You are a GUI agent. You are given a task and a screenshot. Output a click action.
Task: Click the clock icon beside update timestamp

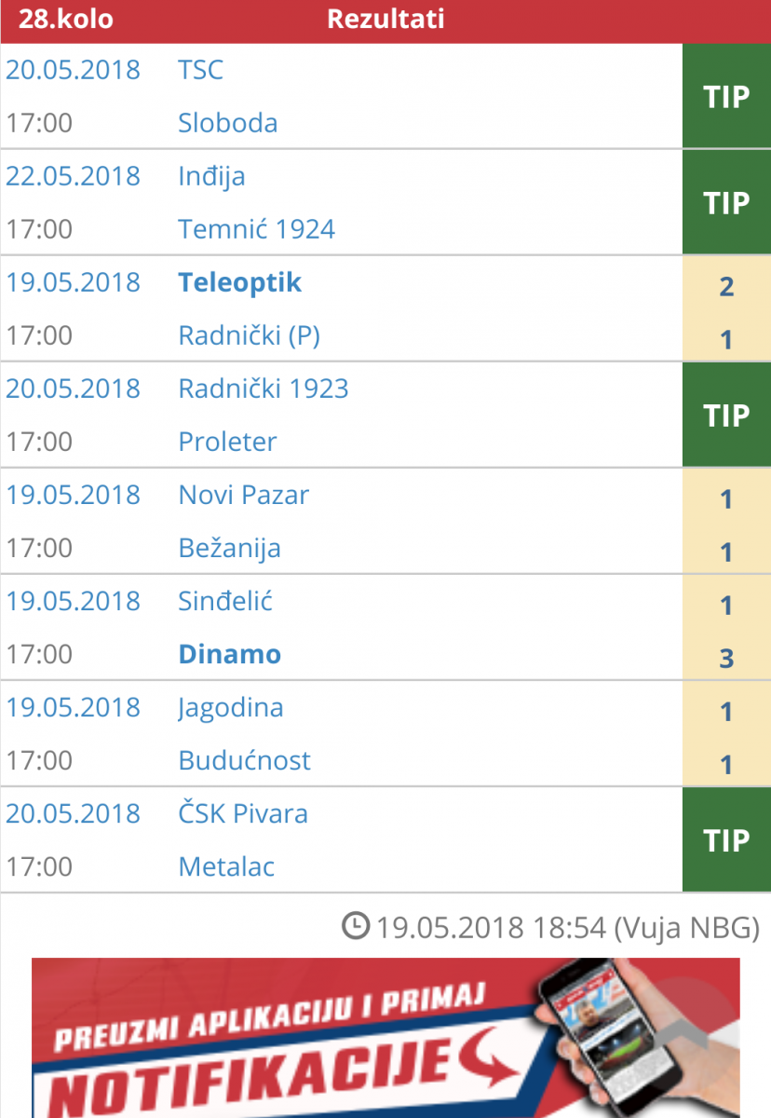tap(356, 926)
